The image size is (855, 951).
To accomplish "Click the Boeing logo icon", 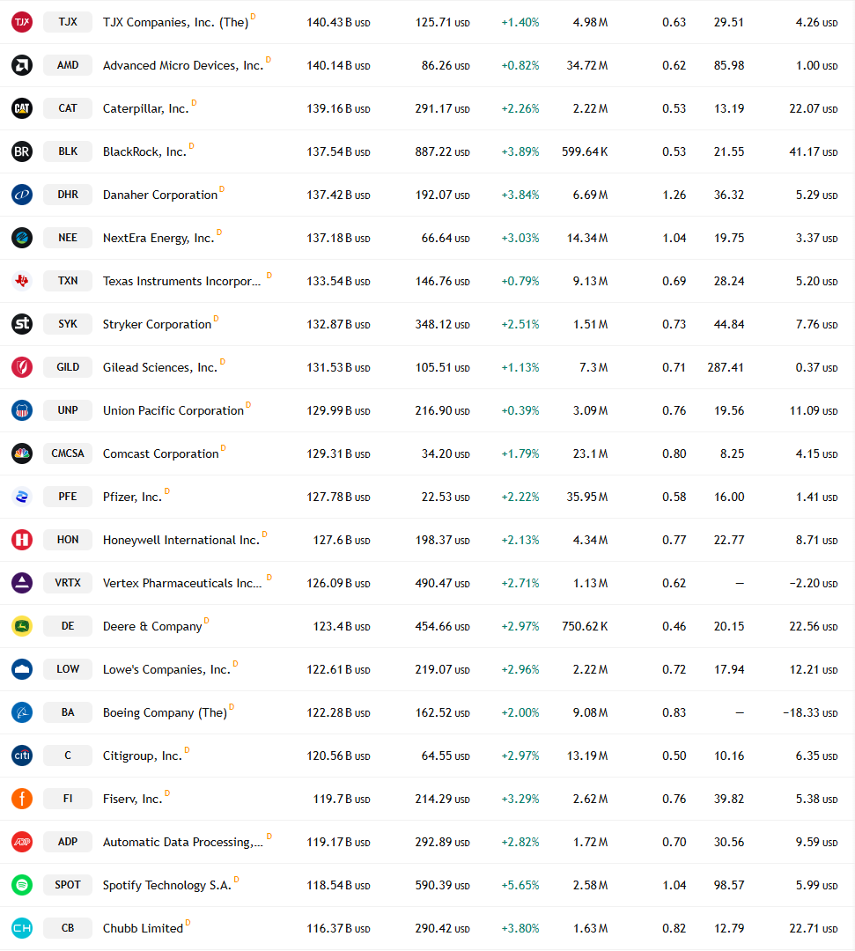I will (22, 712).
